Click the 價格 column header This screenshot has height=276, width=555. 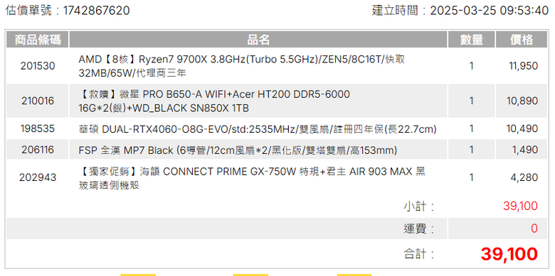tap(522, 40)
